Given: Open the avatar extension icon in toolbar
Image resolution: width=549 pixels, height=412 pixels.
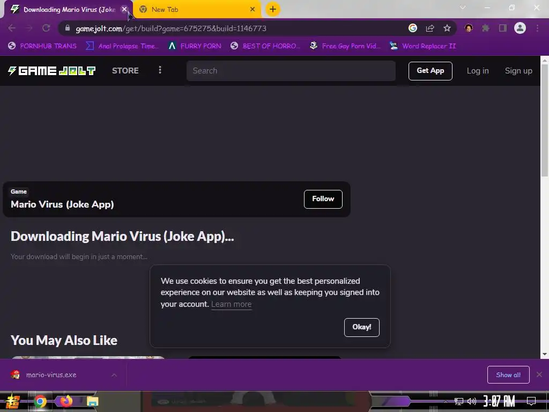Looking at the screenshot, I should tap(469, 28).
